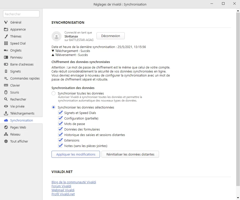Open 'Blog de la communauté Vivaldi' link
The width and height of the screenshot is (240, 200).
74,182
